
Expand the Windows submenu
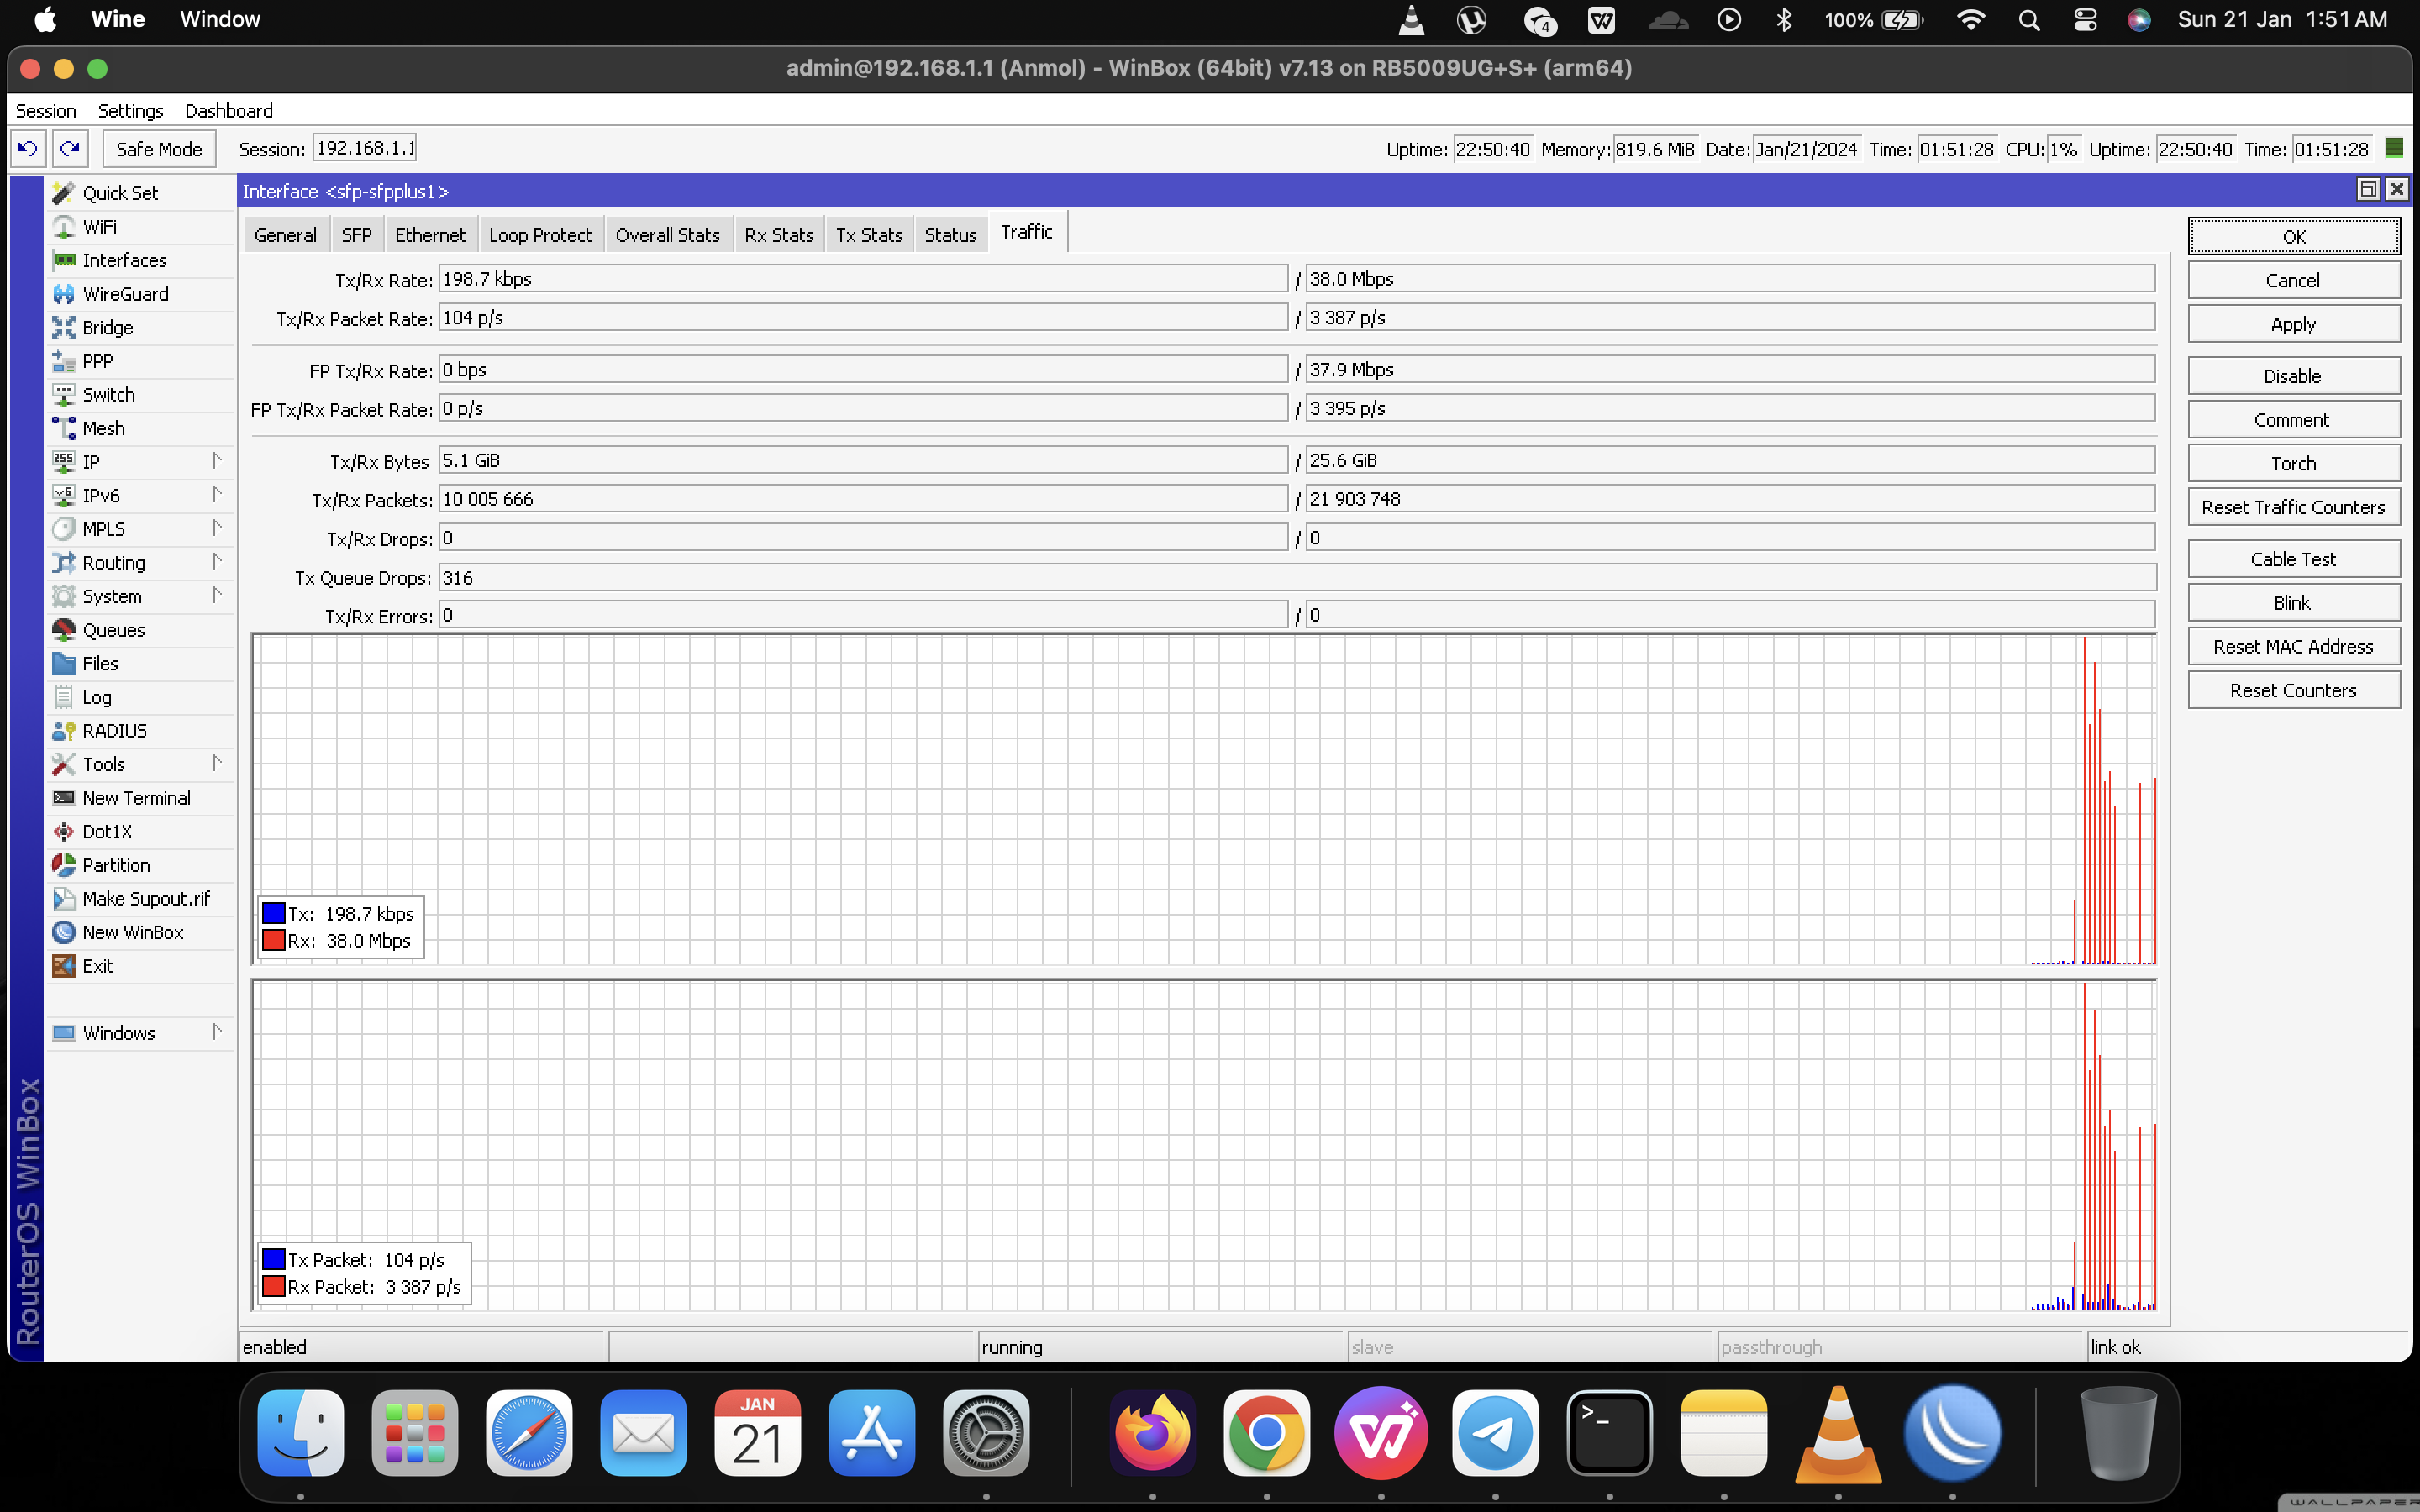tap(216, 1032)
